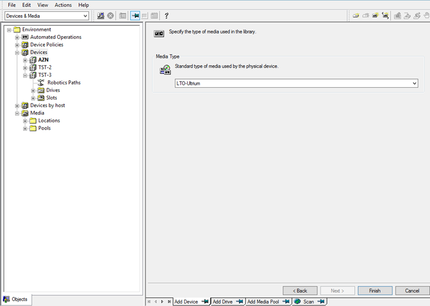The image size is (430, 306).
Task: Click the pushpin icon in the toolbar
Action: click(135, 16)
